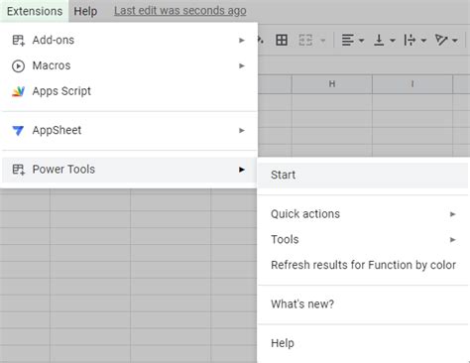Click the AppSheet blue triangle icon

click(x=18, y=130)
